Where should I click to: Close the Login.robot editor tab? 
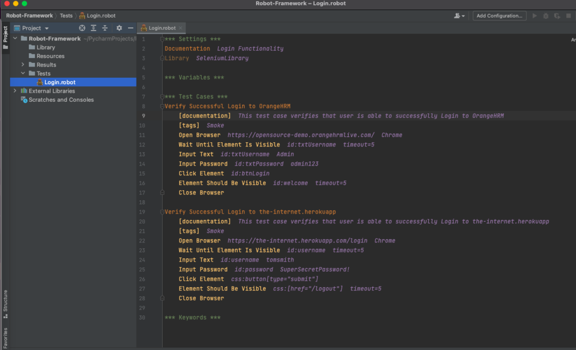[179, 28]
